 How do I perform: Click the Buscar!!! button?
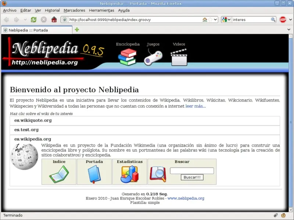[x=192, y=177]
